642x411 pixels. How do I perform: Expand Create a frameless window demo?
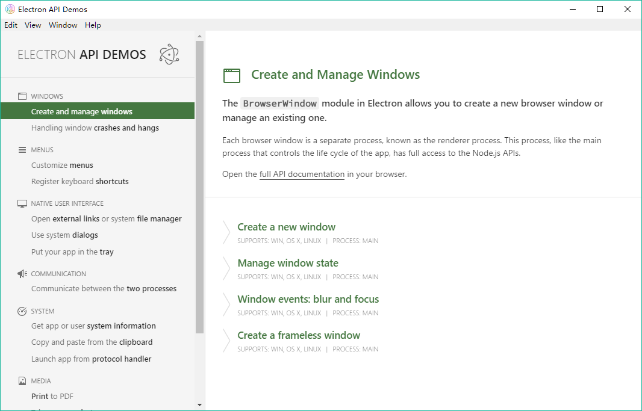point(299,335)
